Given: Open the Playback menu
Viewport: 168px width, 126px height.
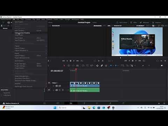Looking at the screenshot, I should click(x=49, y=19).
